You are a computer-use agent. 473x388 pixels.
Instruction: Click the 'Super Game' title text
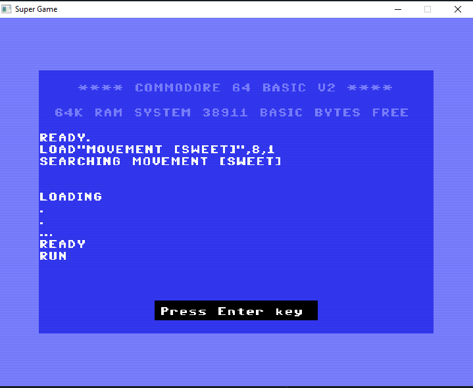(x=36, y=9)
